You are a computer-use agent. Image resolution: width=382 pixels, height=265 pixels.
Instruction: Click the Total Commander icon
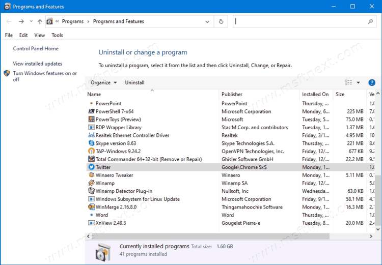[91, 159]
